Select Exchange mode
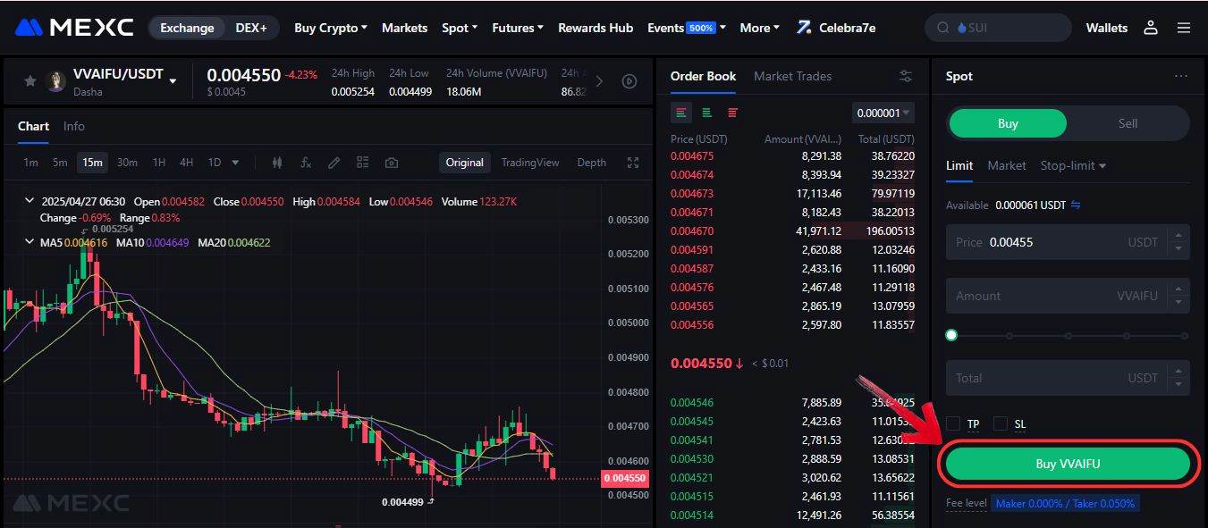This screenshot has height=528, width=1208. 187,28
